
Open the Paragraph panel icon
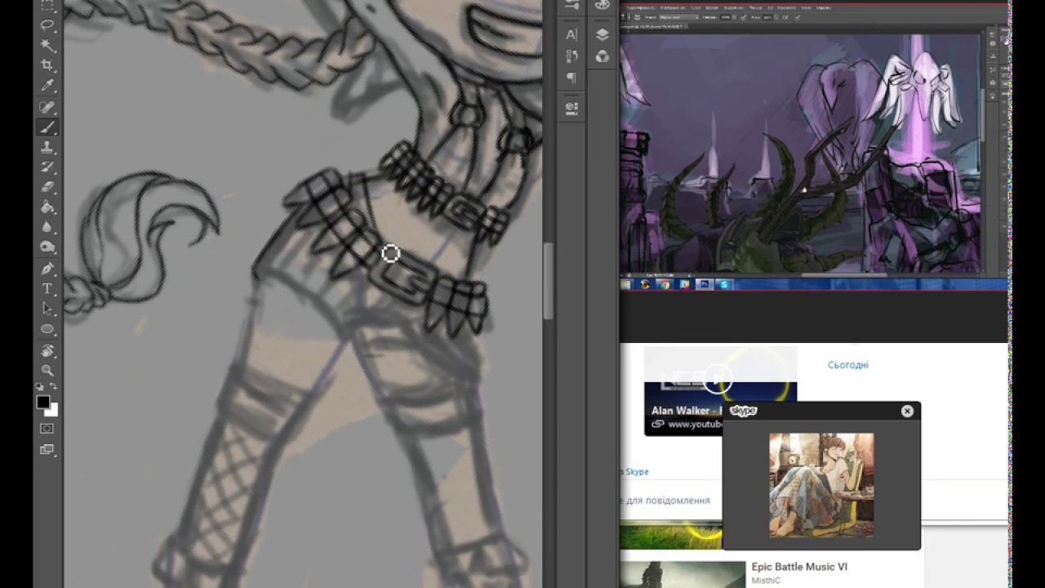tap(571, 78)
